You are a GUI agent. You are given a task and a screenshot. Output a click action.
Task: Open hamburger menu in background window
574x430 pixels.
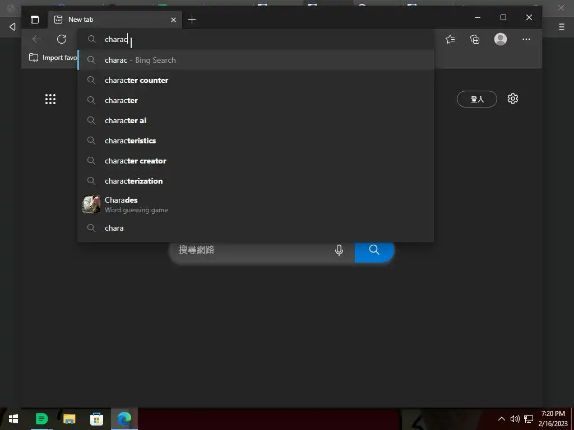562,27
